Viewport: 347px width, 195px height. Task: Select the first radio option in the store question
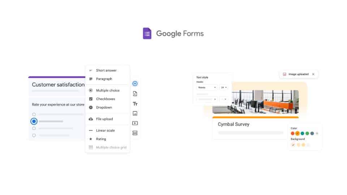(x=34, y=114)
